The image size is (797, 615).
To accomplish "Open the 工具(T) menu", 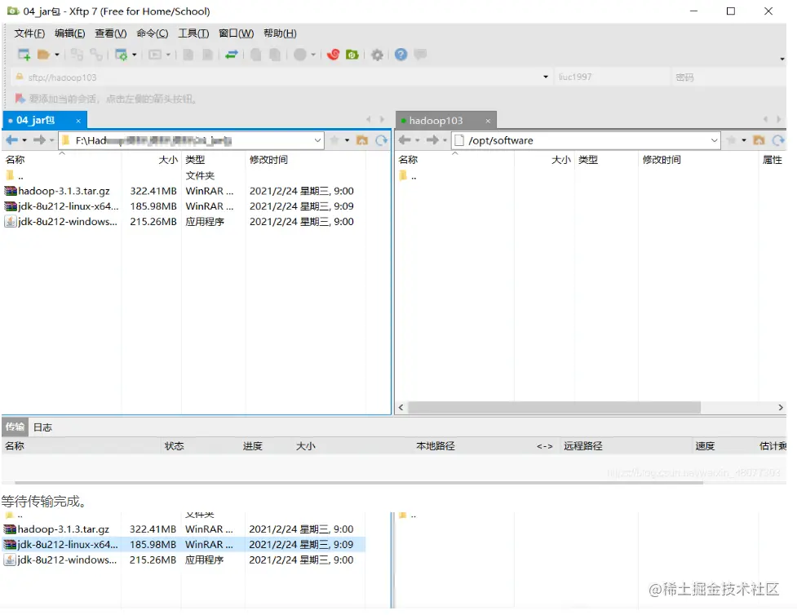I will pos(193,33).
